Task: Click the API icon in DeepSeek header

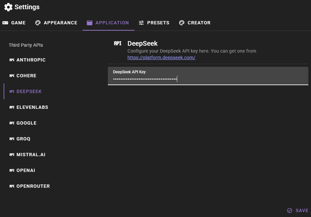Action: tap(118, 43)
